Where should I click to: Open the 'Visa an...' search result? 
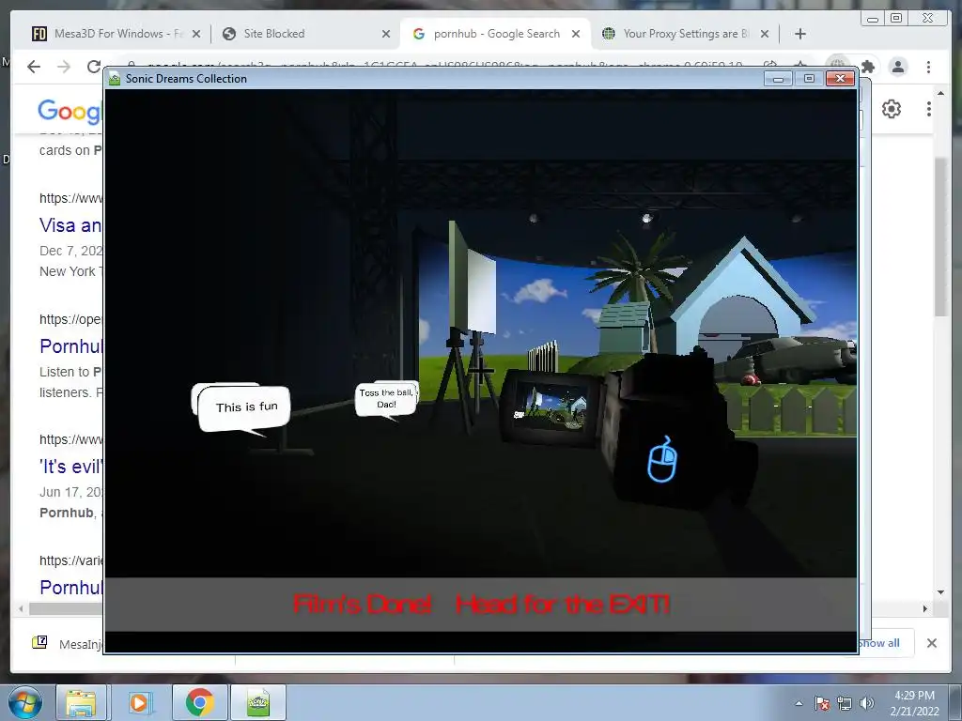point(70,225)
